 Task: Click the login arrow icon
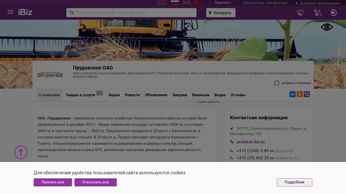coord(334,13)
